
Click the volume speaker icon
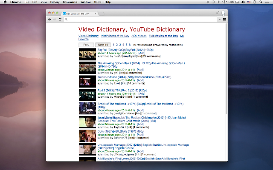pos(243,2)
